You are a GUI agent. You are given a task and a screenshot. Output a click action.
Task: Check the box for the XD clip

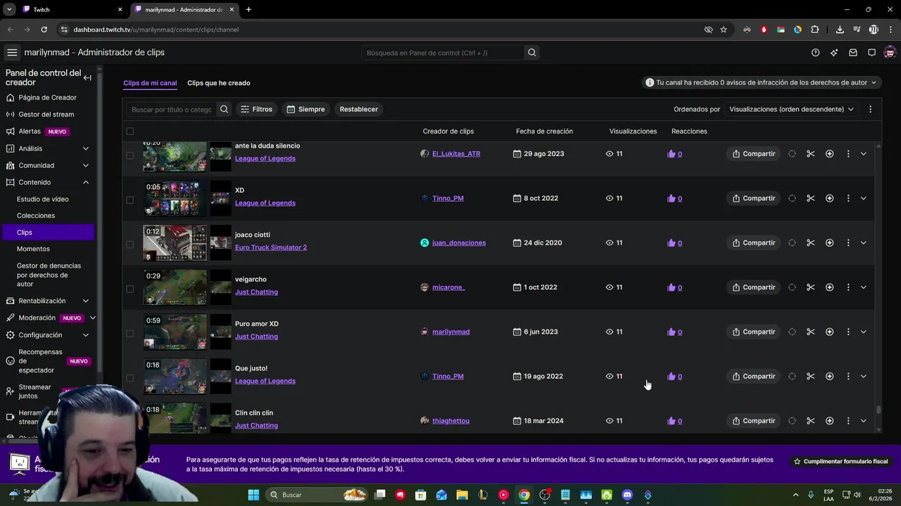(130, 200)
